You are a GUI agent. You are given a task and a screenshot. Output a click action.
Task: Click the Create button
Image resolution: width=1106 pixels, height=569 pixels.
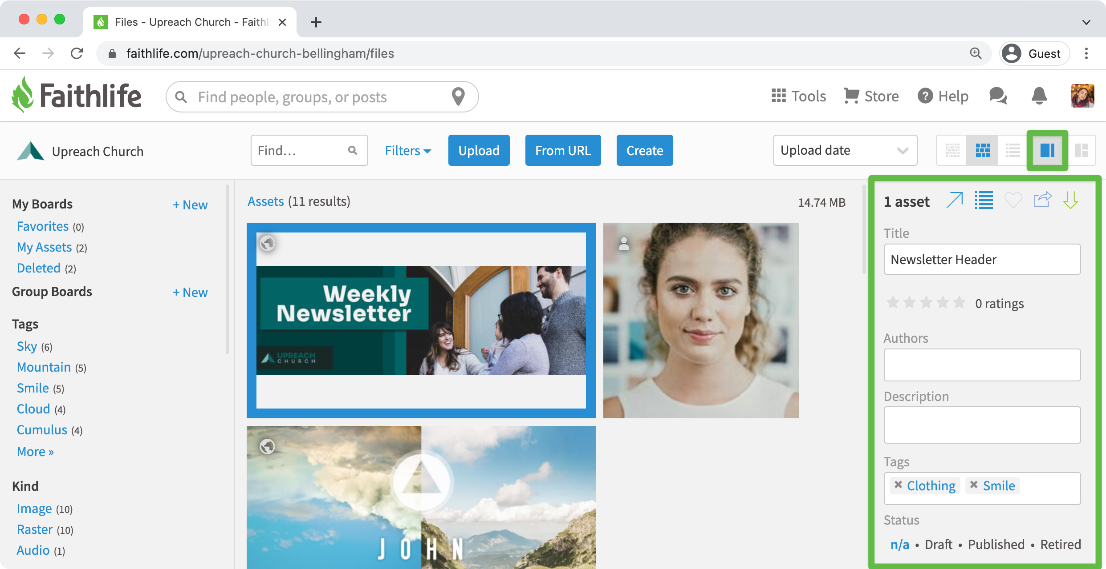(x=645, y=150)
